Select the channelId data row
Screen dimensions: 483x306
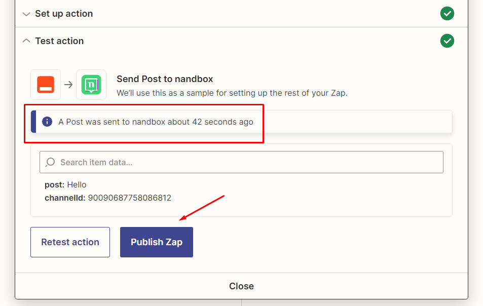[108, 198]
